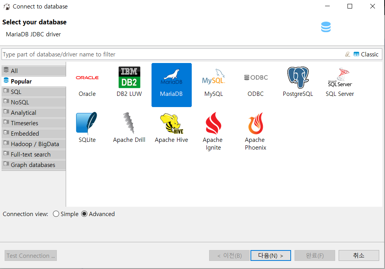The image size is (385, 269).
Task: Open the Popular category tab
Action: (x=34, y=81)
